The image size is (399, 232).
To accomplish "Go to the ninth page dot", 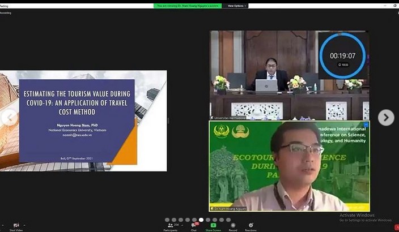I will (222, 220).
